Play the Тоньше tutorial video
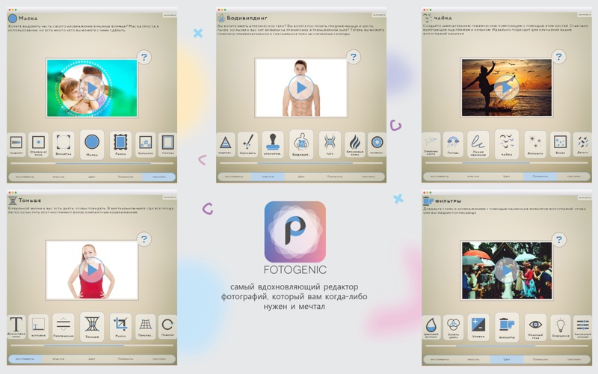The height and width of the screenshot is (374, 598). tap(92, 270)
